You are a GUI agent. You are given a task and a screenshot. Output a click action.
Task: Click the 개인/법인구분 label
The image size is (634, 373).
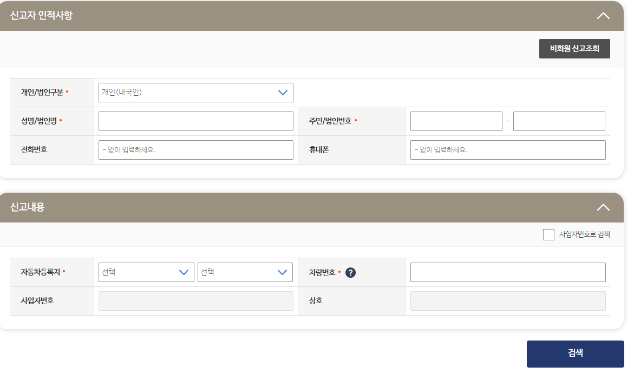(x=42, y=93)
